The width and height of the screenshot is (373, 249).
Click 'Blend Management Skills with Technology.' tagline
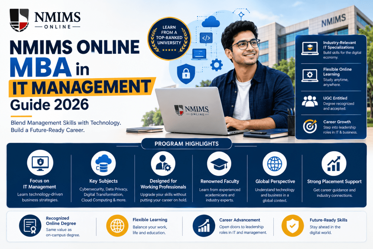click(66, 123)
